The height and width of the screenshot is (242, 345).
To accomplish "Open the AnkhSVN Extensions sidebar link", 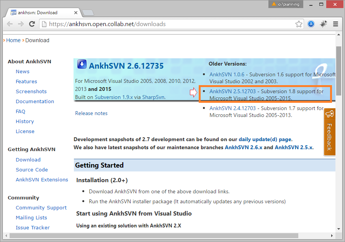I will coord(42,179).
